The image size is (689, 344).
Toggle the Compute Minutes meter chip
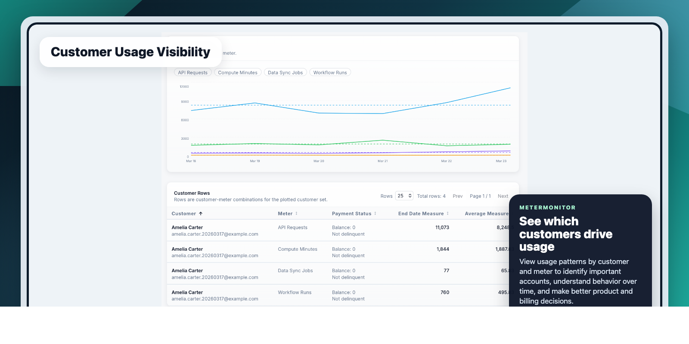click(x=238, y=73)
